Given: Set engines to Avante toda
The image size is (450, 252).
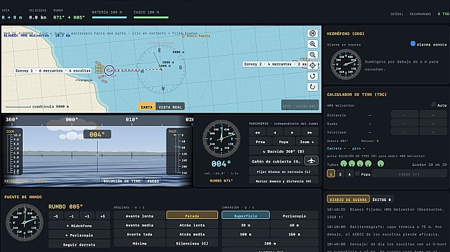Looking at the screenshot, I should [140, 234].
